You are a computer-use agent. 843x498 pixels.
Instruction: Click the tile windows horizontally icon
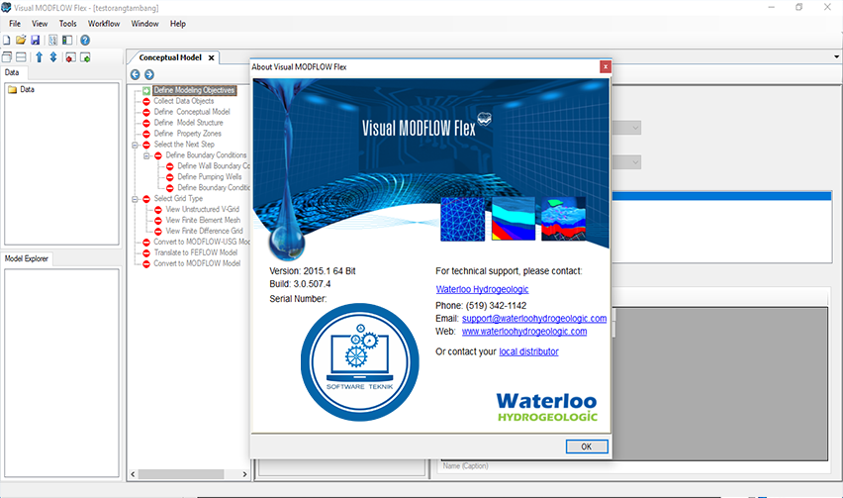21,57
